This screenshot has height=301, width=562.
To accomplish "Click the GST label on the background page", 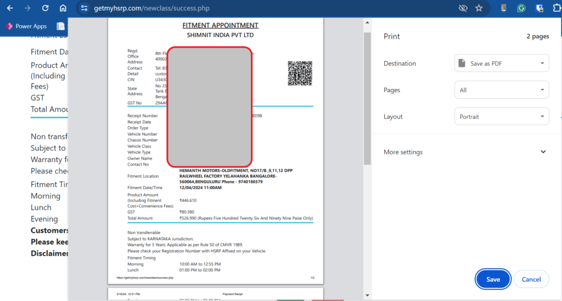I will pos(37,98).
